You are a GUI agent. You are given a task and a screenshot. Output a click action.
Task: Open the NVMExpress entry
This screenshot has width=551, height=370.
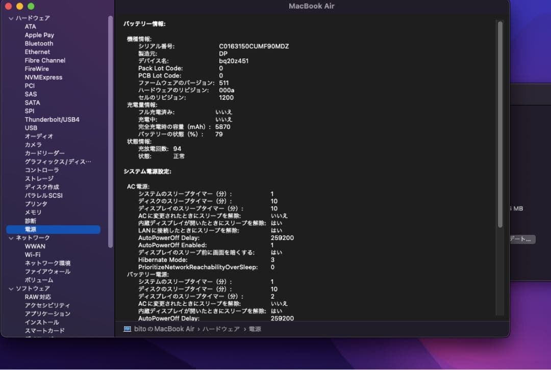click(x=43, y=77)
